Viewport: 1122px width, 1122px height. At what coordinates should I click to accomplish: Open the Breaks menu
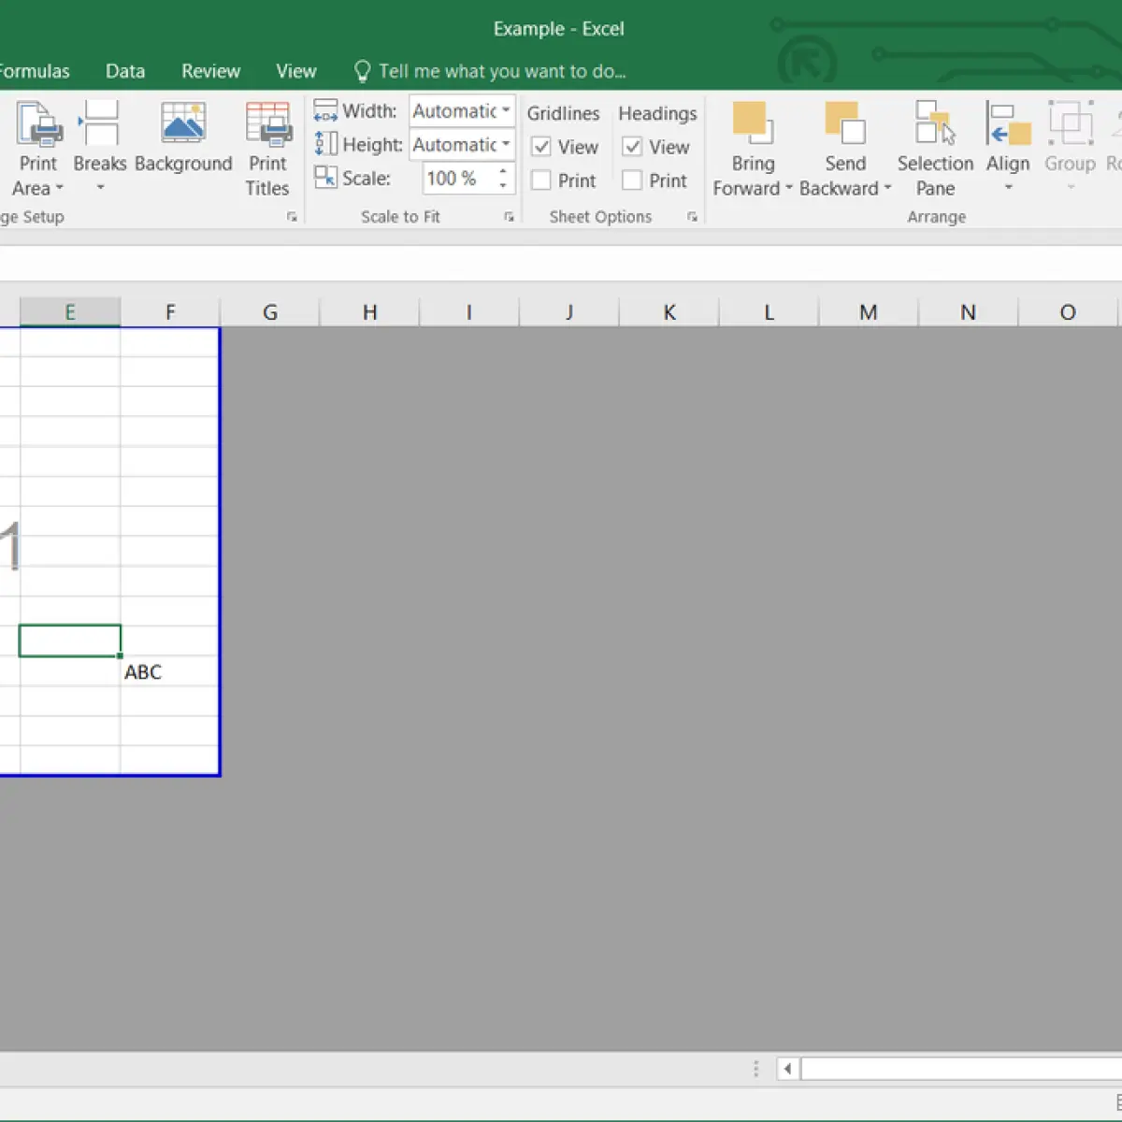pos(99,150)
